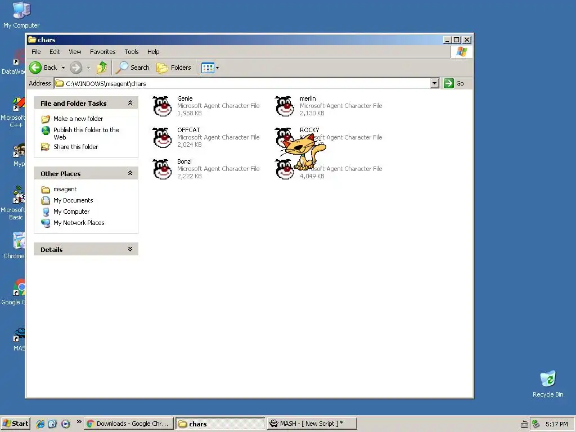Click the address path field
The height and width of the screenshot is (432, 576).
[242, 83]
